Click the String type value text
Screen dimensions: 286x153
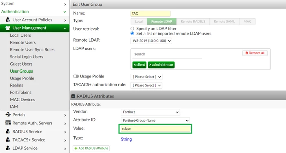click(126, 139)
